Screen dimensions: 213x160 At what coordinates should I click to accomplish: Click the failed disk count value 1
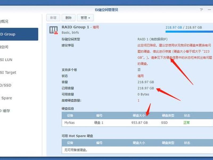[138, 101]
